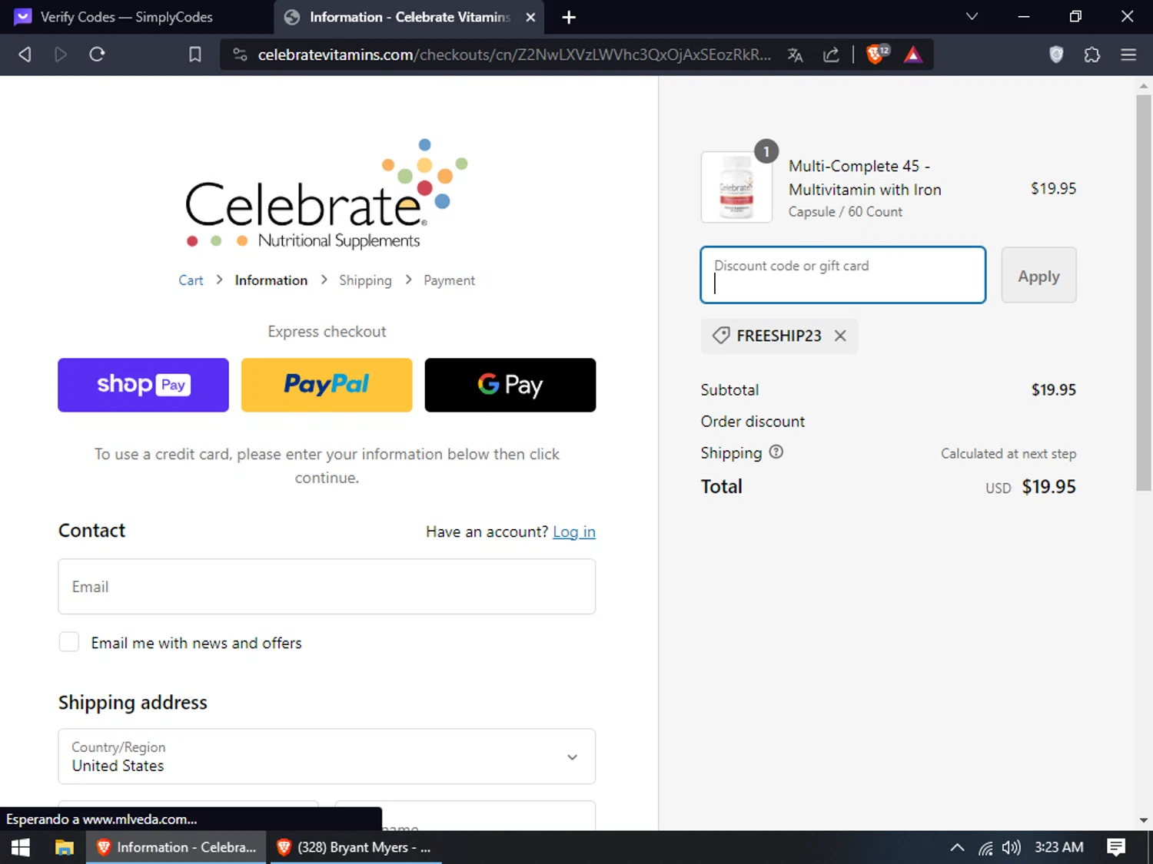
Task: Open the Windows Start menu
Action: coord(21,847)
